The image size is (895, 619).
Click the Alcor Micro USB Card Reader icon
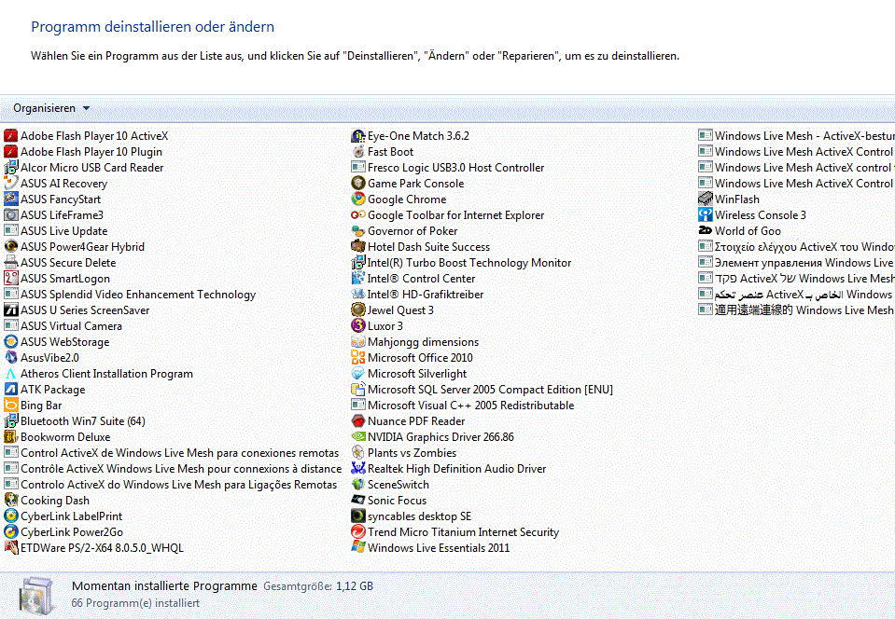click(11, 168)
